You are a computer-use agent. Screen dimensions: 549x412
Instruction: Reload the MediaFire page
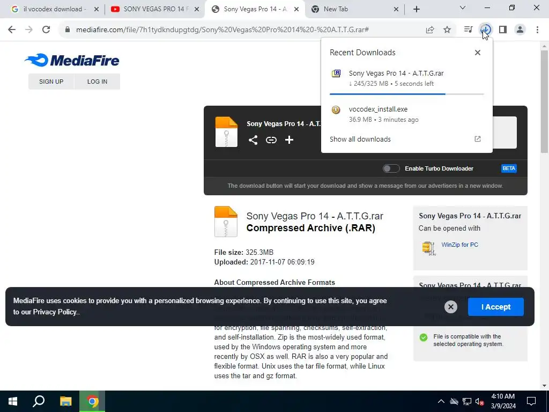(x=46, y=30)
